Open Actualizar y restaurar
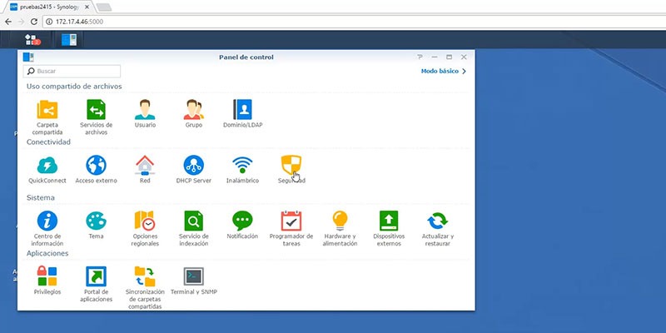Screen dimensions: 666x333 (438, 228)
